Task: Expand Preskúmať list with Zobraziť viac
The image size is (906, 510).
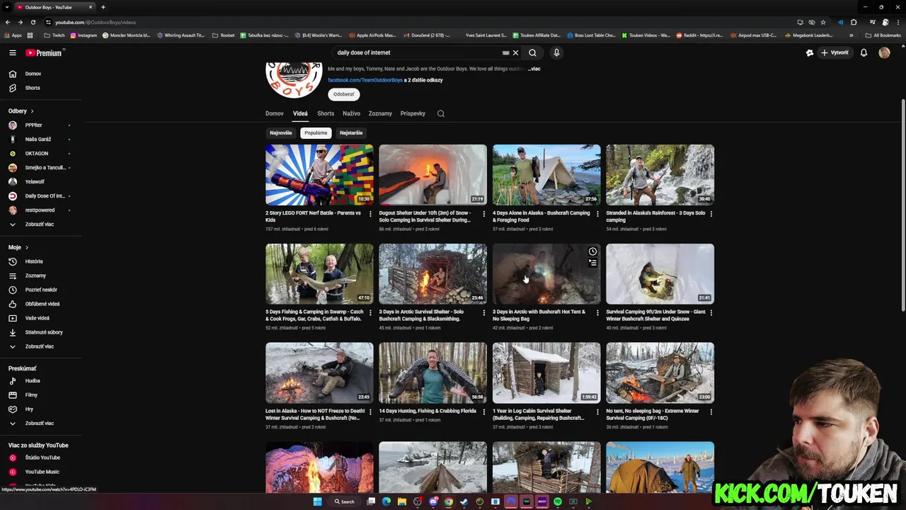Action: (41, 423)
